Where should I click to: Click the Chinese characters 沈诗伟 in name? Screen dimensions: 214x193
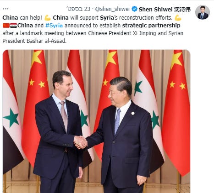tap(182, 9)
